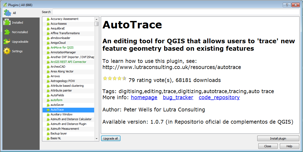Select Another DXF Importer / DXF2Shape plugin

[x=68, y=57]
